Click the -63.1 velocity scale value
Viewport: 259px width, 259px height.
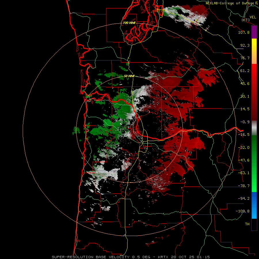(x=244, y=173)
